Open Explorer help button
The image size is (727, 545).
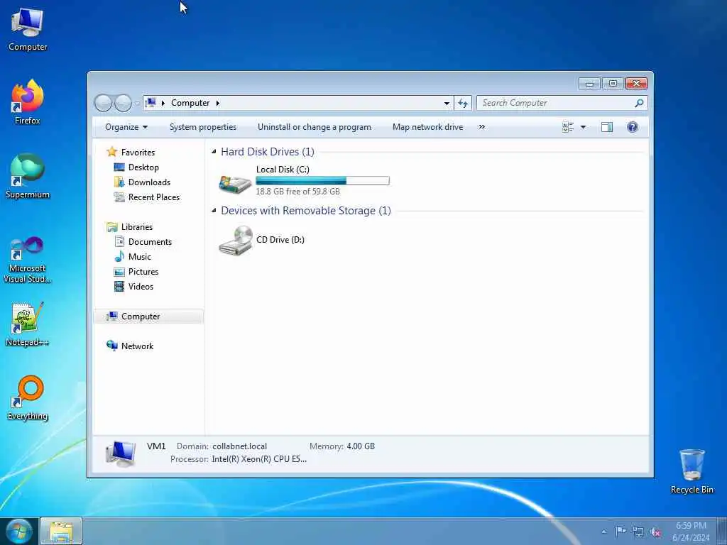632,127
